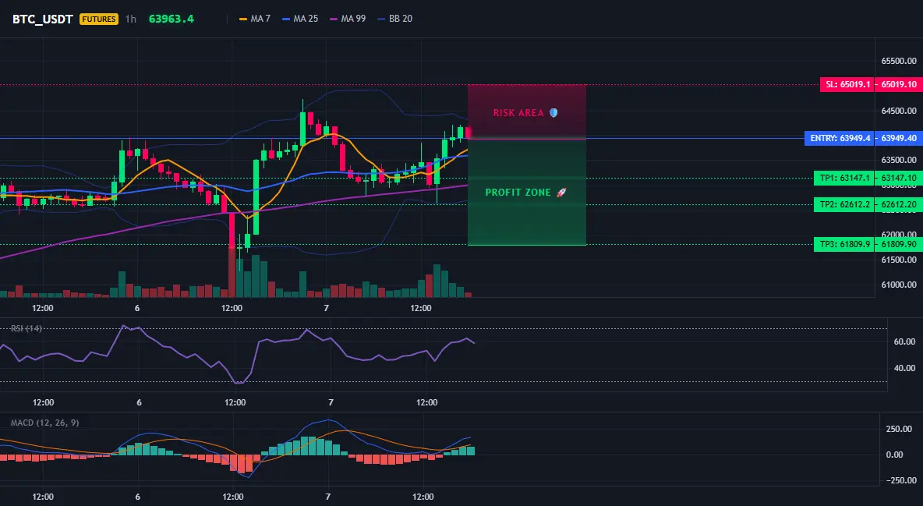Viewport: 923px width, 506px height.
Task: Click the PROFIT ZONE label text
Action: coord(518,193)
